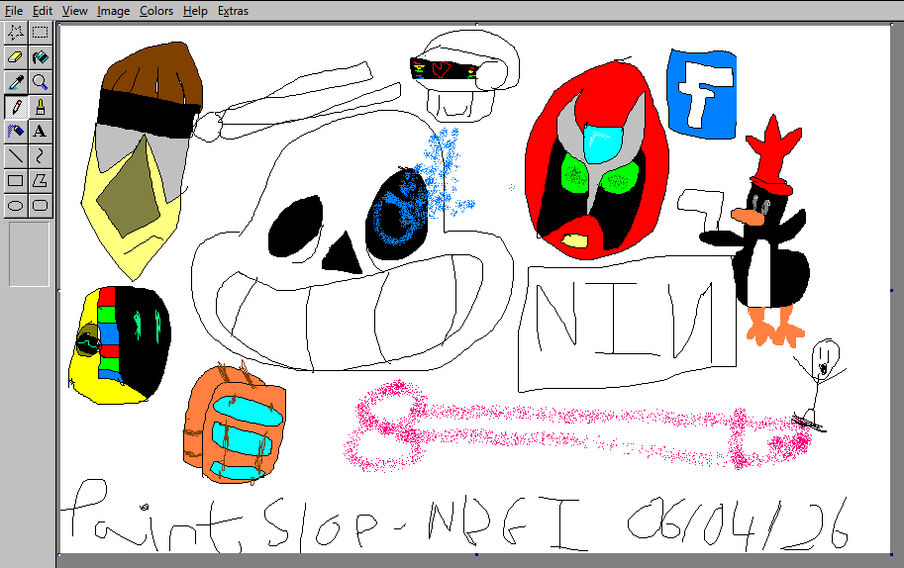Choose the Eraser tool

click(16, 57)
